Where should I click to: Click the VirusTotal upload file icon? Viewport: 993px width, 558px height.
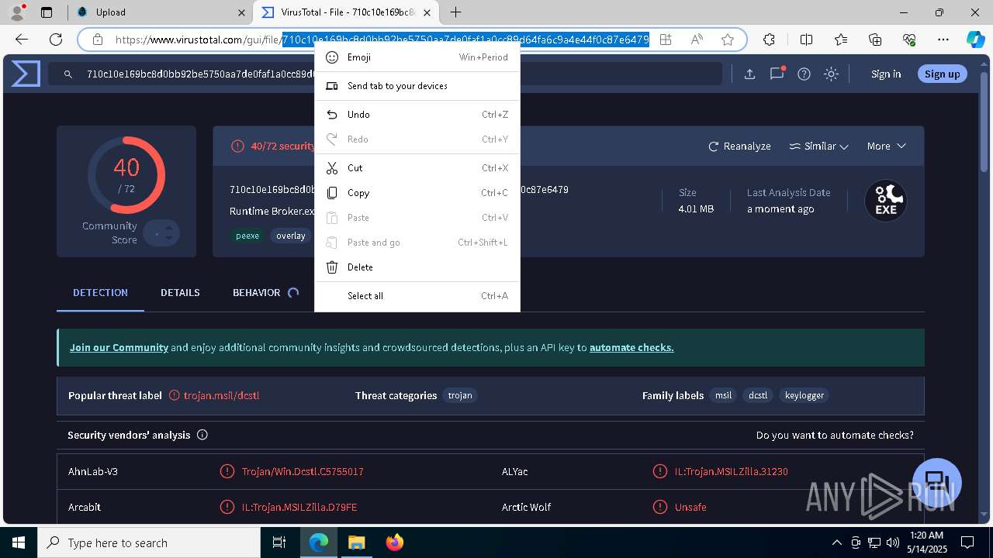coord(749,74)
